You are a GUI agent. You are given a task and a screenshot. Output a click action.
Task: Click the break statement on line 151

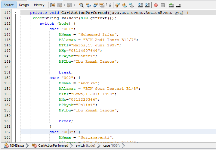pyautogui.click(x=66, y=72)
